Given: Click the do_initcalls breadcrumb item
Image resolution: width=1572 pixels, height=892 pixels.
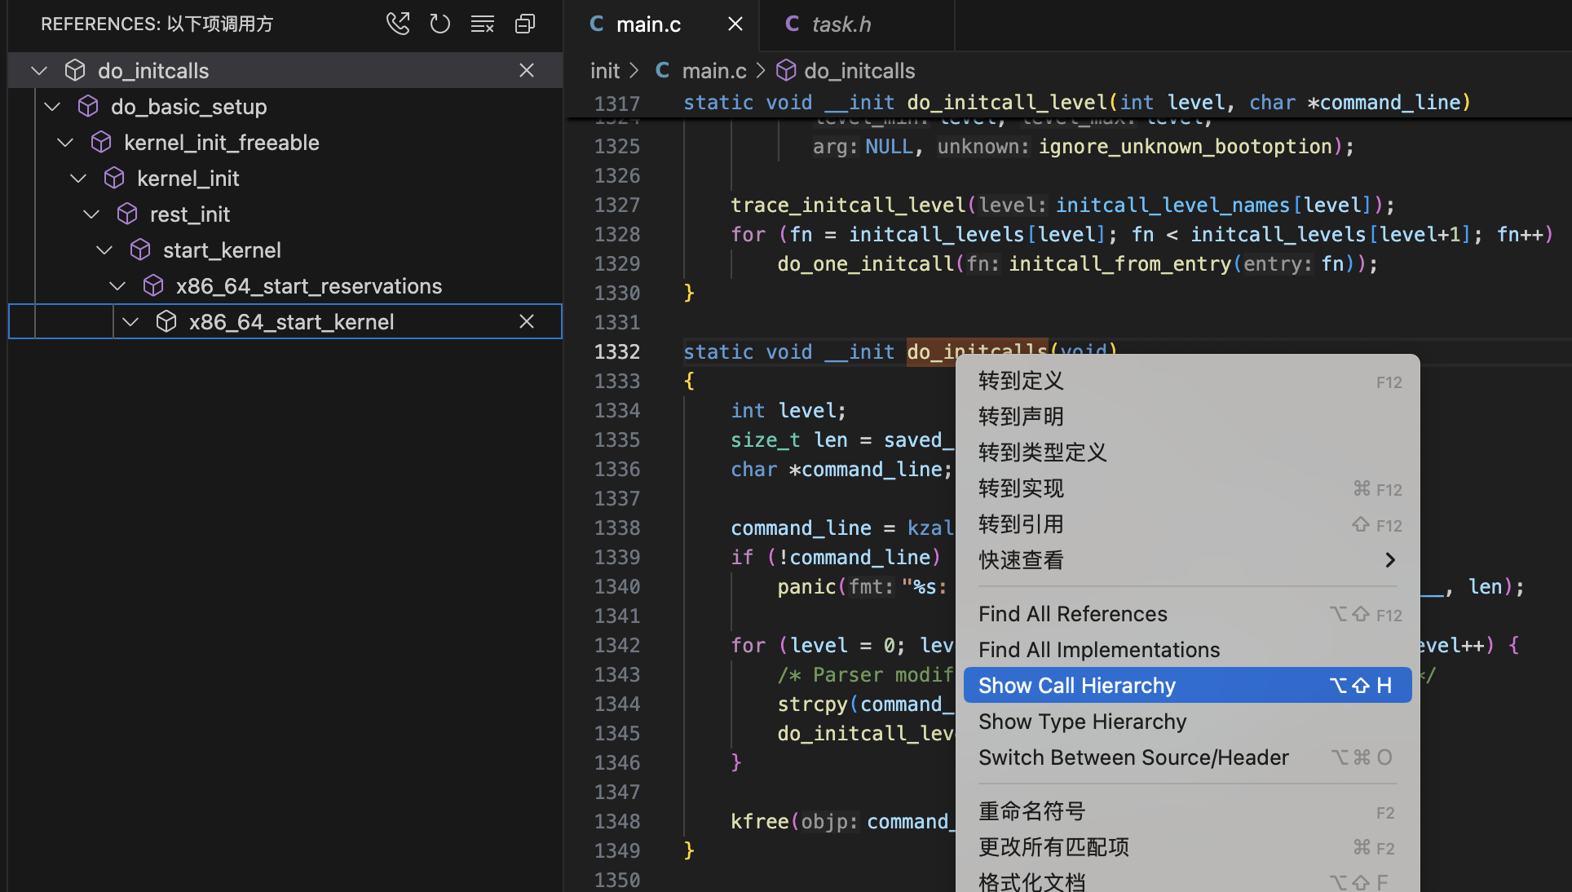Looking at the screenshot, I should [859, 71].
